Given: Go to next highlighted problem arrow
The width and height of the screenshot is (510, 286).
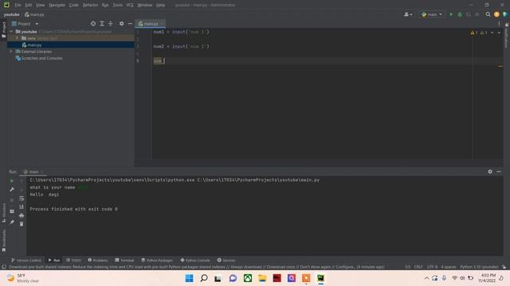Looking at the screenshot, I should [499, 33].
